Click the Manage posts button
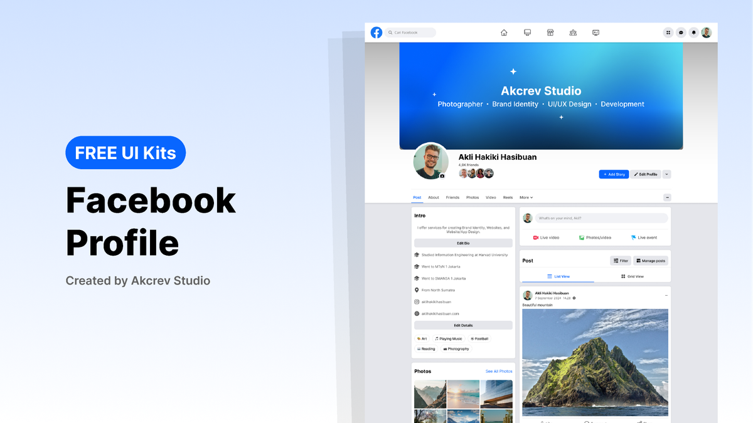 tap(650, 261)
